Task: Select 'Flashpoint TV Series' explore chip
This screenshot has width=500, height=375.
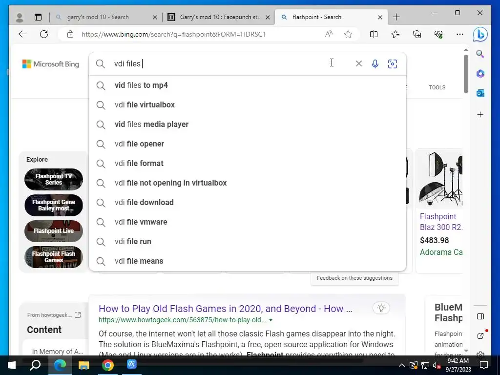Action: coord(54,179)
